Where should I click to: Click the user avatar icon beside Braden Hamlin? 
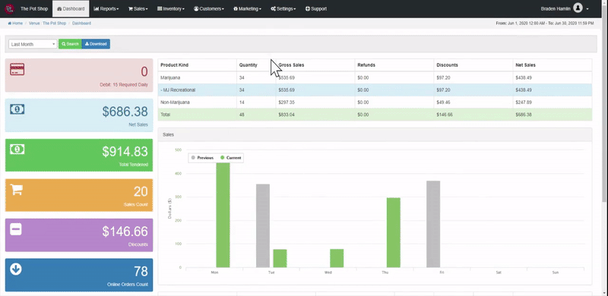578,8
